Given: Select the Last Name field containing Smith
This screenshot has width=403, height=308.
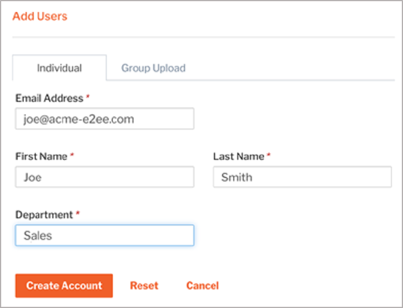Looking at the screenshot, I should click(x=302, y=177).
